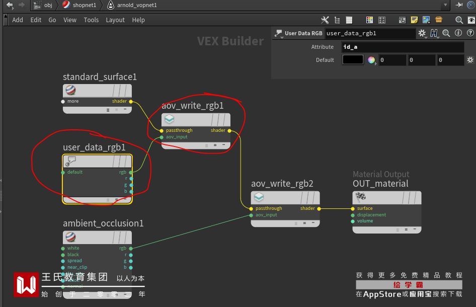
Task: Click the aov_input port on aov_write_rgb1
Action: [x=162, y=137]
